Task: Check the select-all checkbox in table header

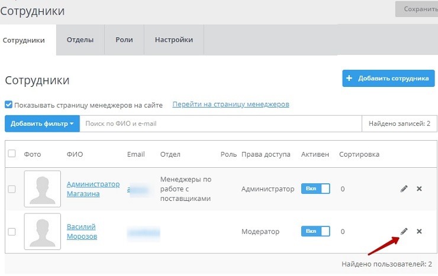Action: [12, 154]
